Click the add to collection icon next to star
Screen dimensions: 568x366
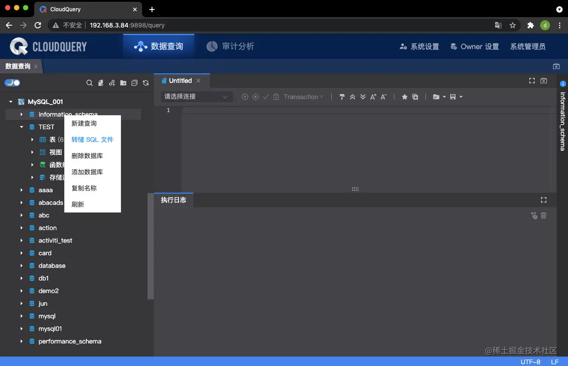(415, 97)
